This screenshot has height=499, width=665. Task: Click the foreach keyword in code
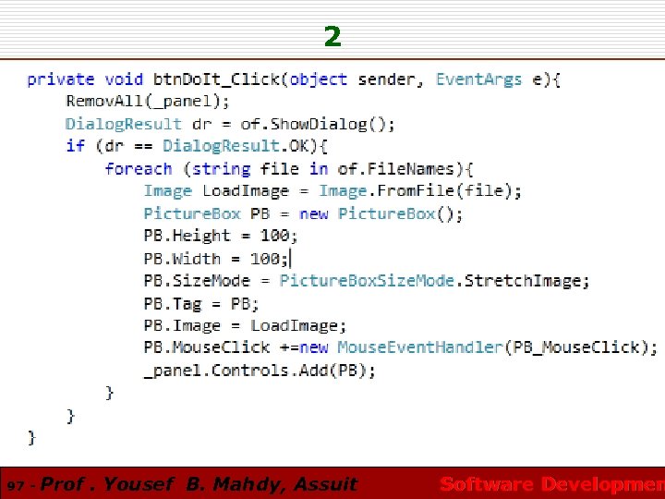tap(139, 169)
